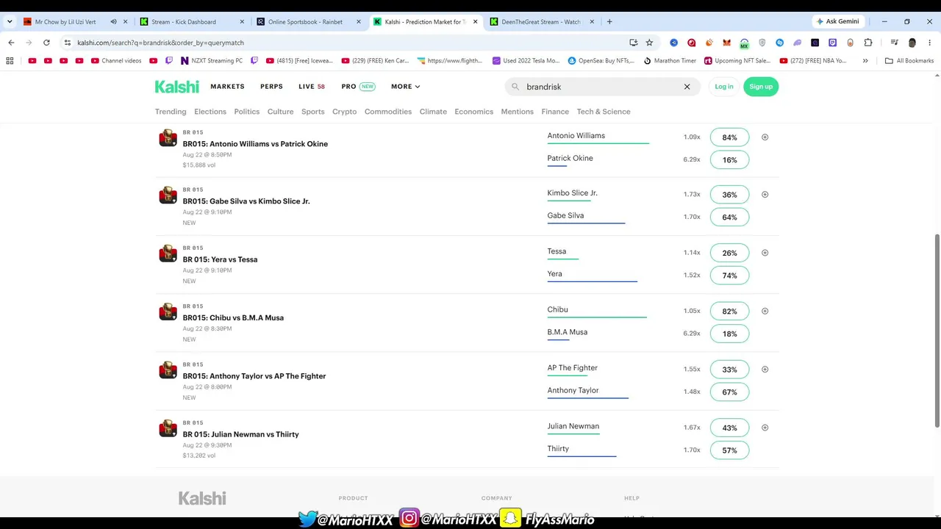
Task: Add the Antonio Williams vs Patrick Okine market
Action: [765, 137]
